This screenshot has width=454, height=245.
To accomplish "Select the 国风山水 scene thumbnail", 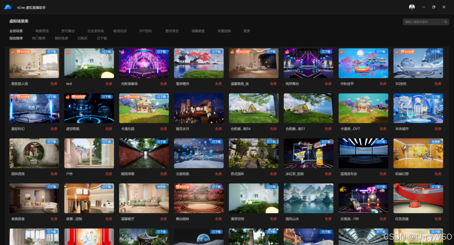I will 309,199.
